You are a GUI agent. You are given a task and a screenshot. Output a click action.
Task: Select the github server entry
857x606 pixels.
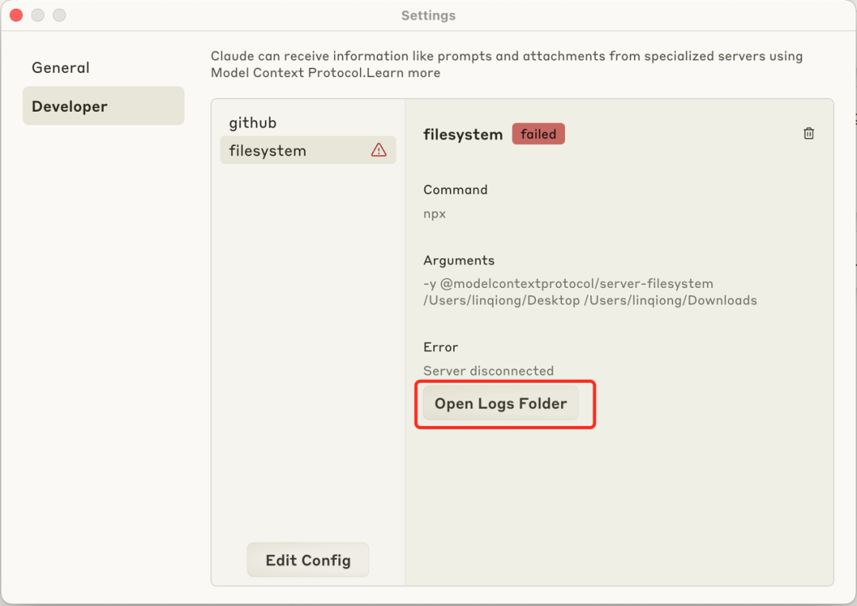click(252, 123)
